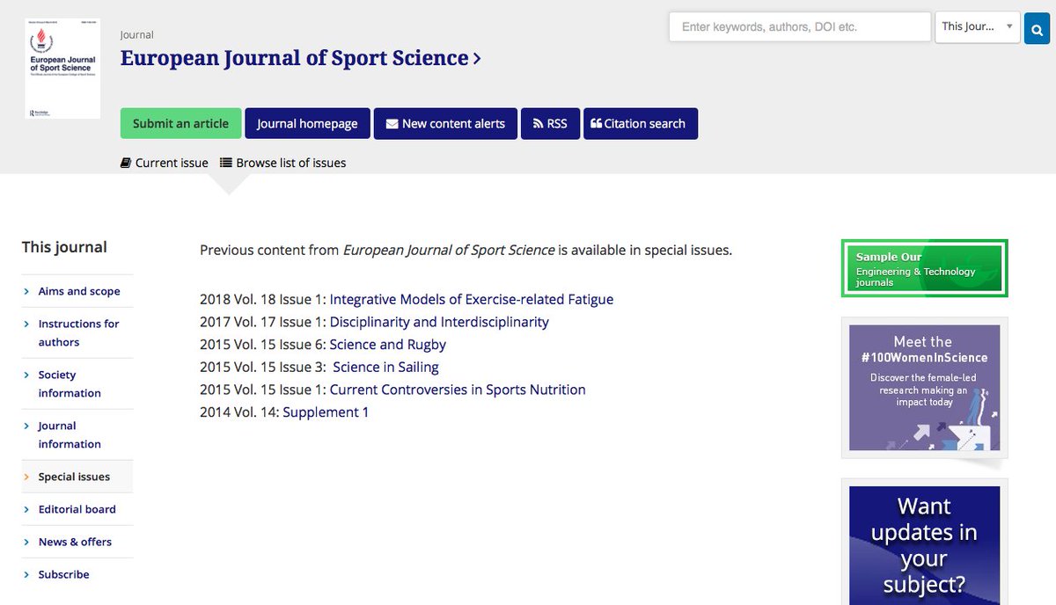Click the European Journal of Sport Science cover thumbnail
The image size is (1056, 605).
tap(62, 69)
